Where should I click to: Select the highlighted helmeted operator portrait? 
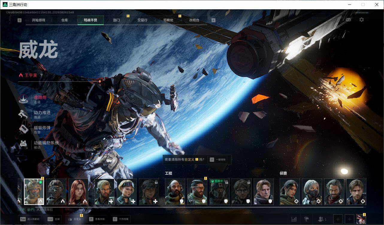click(34, 192)
